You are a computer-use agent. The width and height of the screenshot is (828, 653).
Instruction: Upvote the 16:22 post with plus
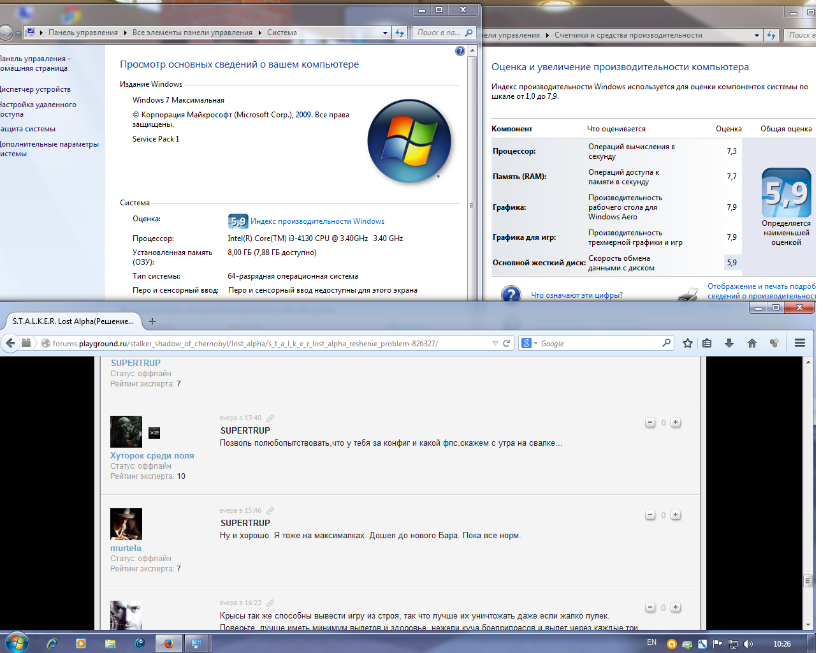676,607
